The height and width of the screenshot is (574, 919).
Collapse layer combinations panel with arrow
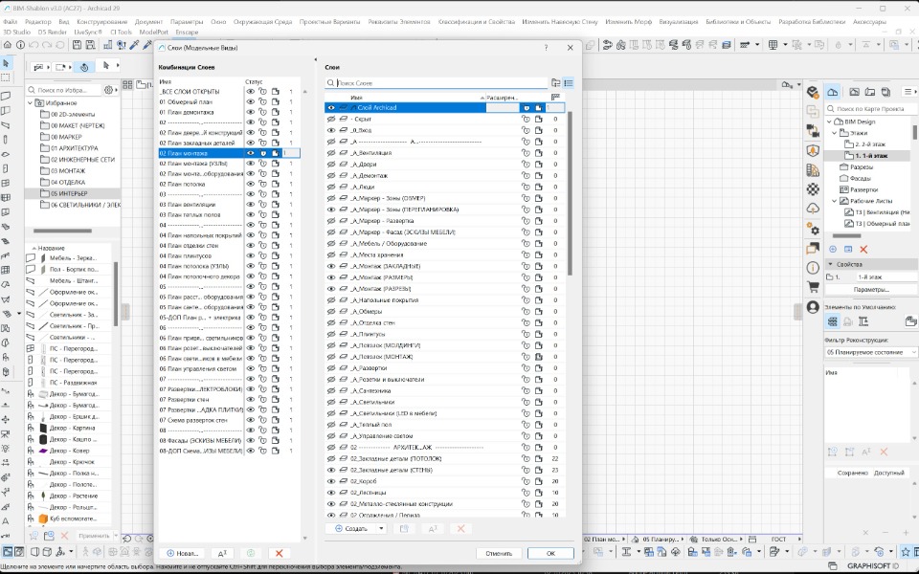click(x=315, y=59)
